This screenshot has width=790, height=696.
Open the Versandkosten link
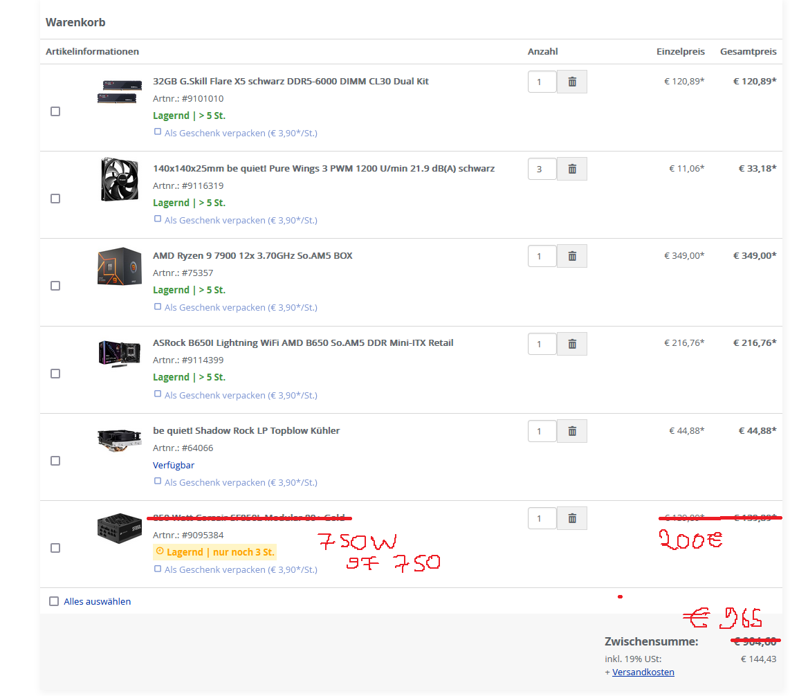(x=643, y=672)
